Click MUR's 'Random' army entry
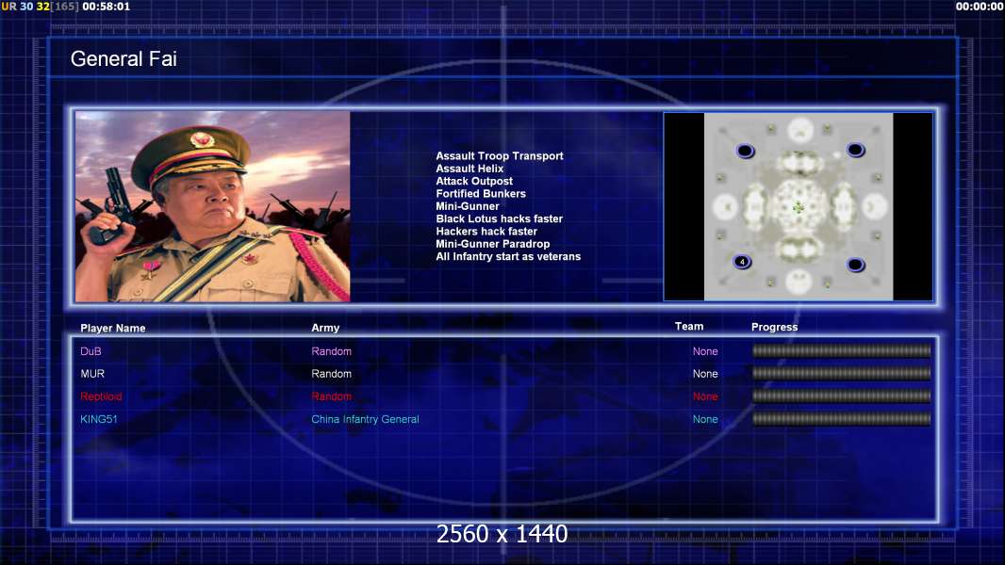 [x=331, y=374]
